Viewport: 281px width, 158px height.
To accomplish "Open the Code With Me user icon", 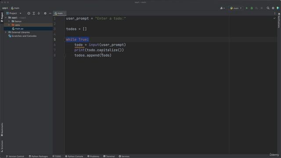I will point(222,8).
